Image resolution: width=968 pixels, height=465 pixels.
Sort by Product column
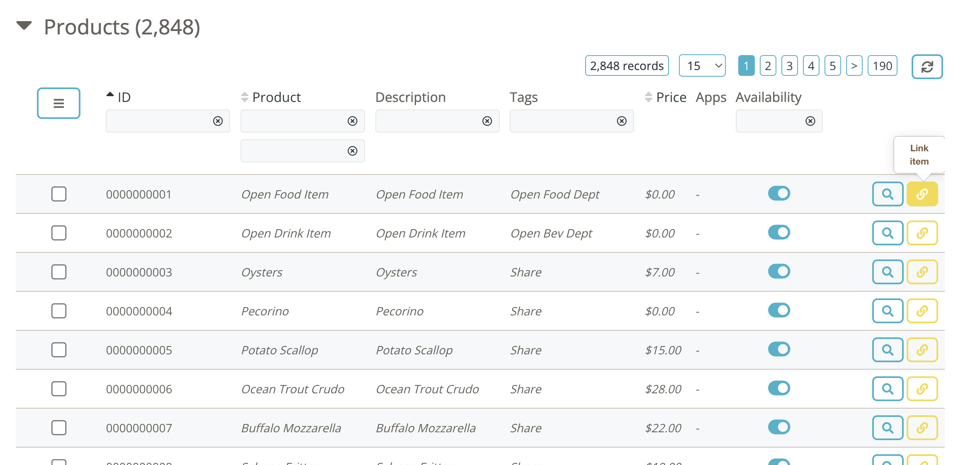pos(245,97)
